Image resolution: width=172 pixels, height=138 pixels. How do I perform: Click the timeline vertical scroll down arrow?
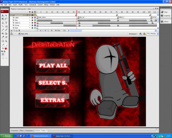158,28
